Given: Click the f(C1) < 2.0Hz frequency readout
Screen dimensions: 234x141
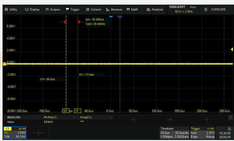Looking at the screenshot, I should pos(184,11).
